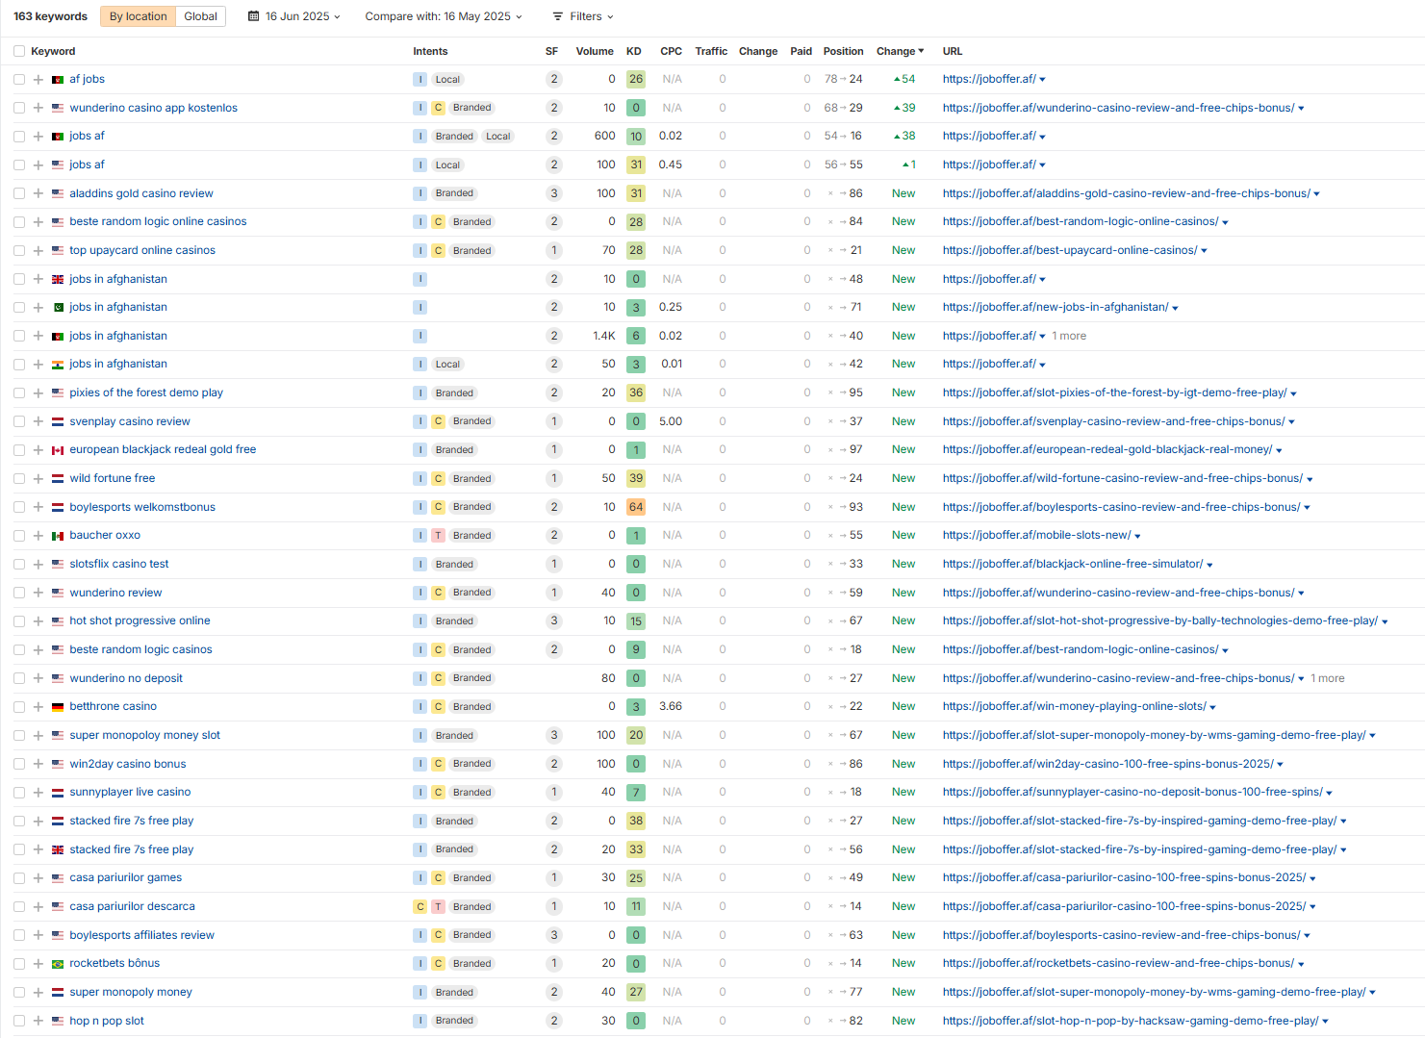
Task: Open the 'Compare with: 16 May 2025' dropdown
Action: (x=443, y=16)
